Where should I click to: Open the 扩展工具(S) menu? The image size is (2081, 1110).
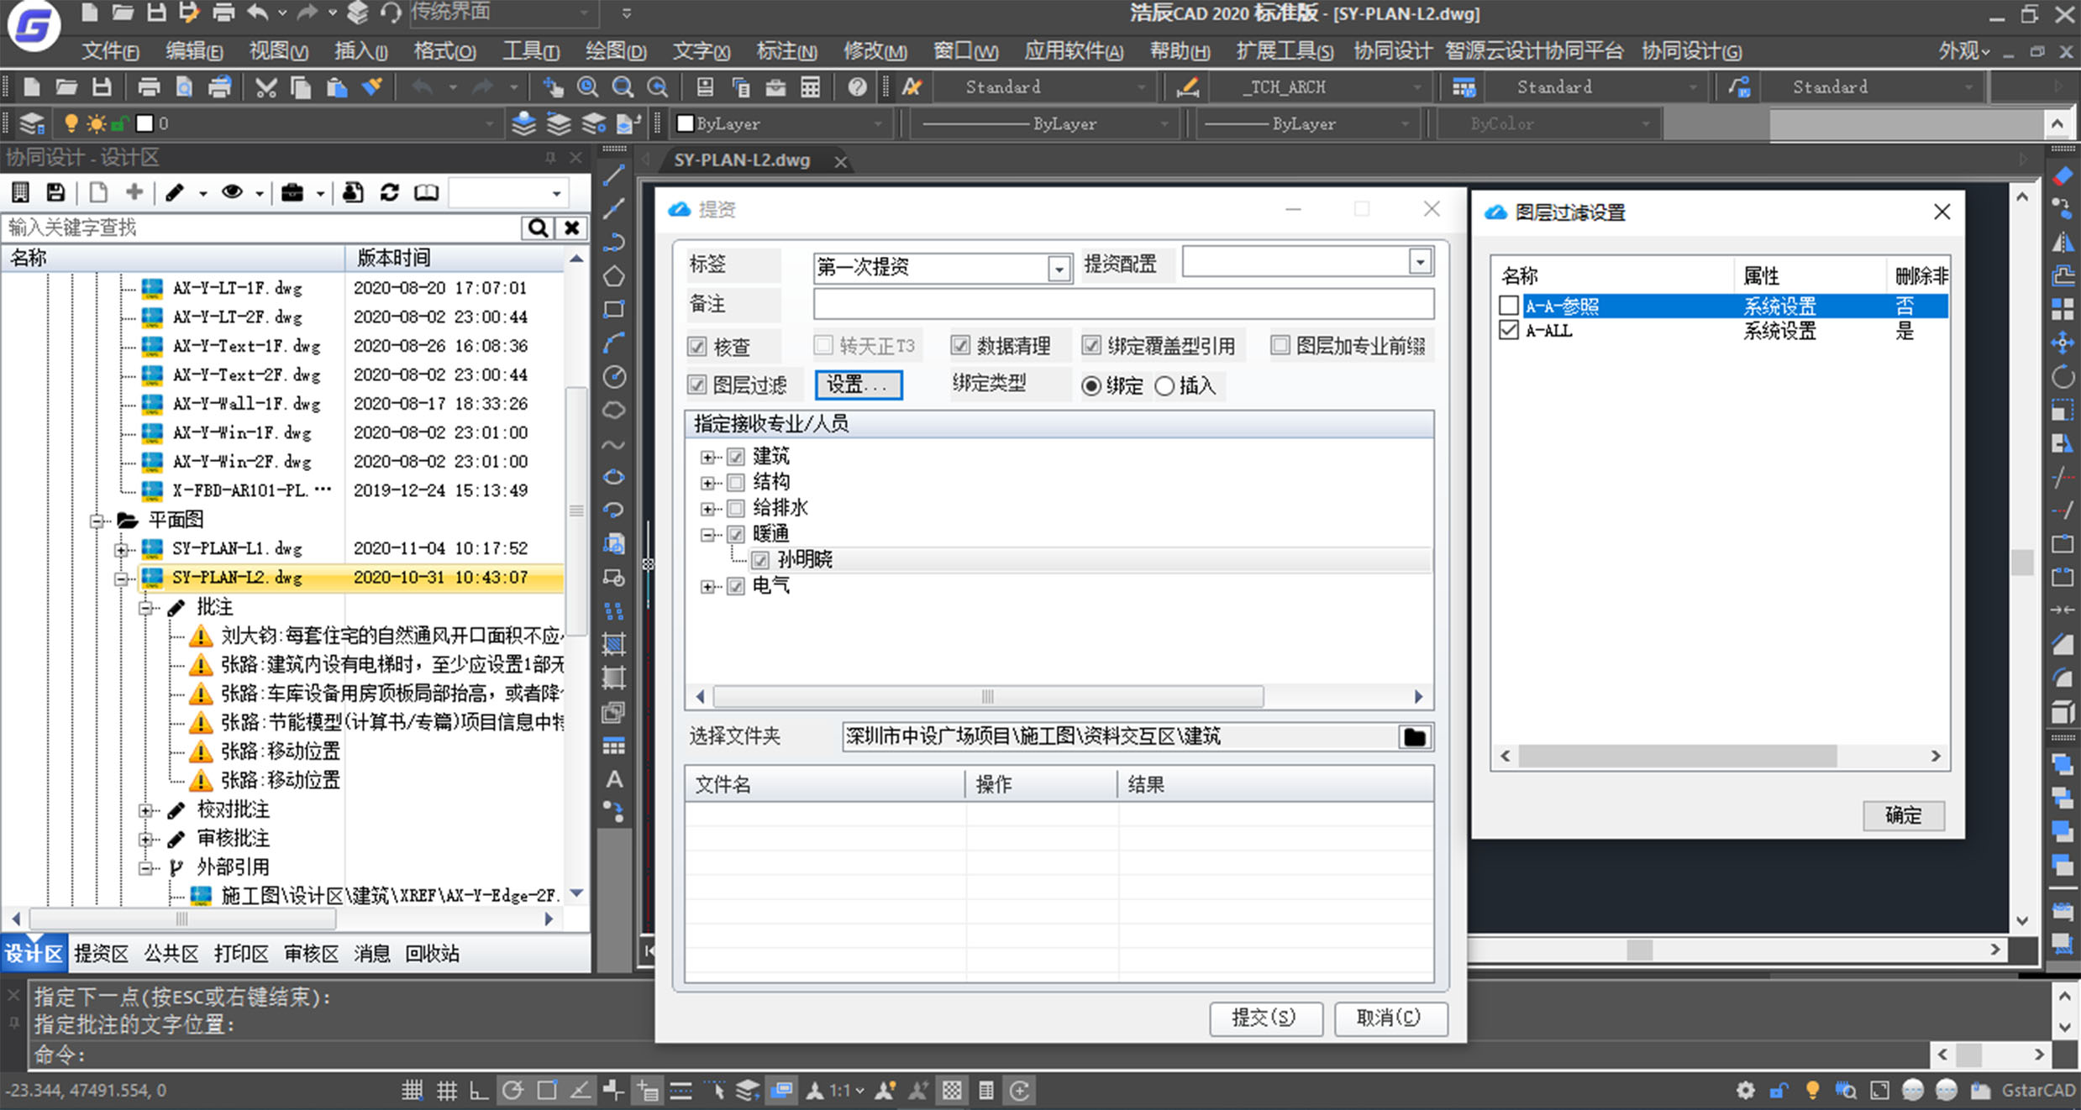1284,51
